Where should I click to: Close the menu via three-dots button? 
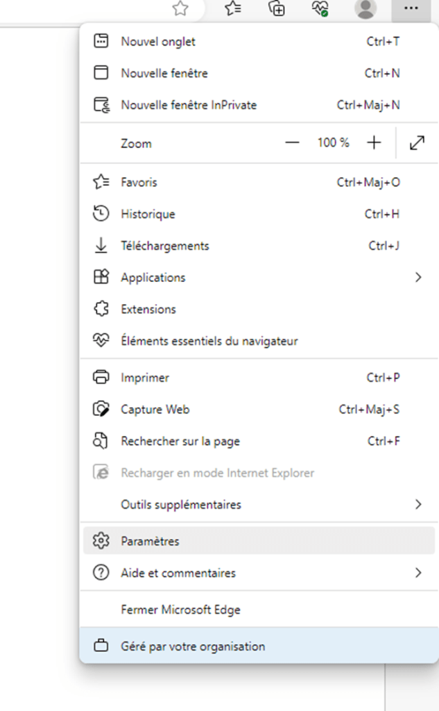pyautogui.click(x=411, y=8)
